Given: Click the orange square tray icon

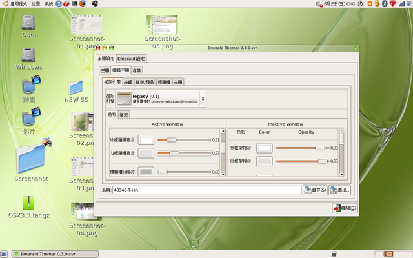Looking at the screenshot, I should [370, 4].
